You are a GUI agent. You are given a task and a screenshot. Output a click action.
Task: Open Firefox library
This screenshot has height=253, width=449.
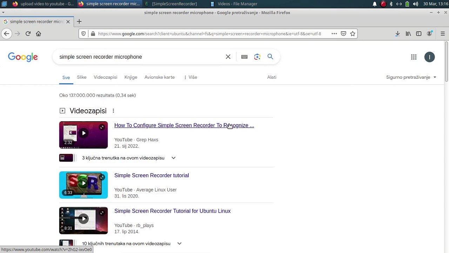(408, 34)
